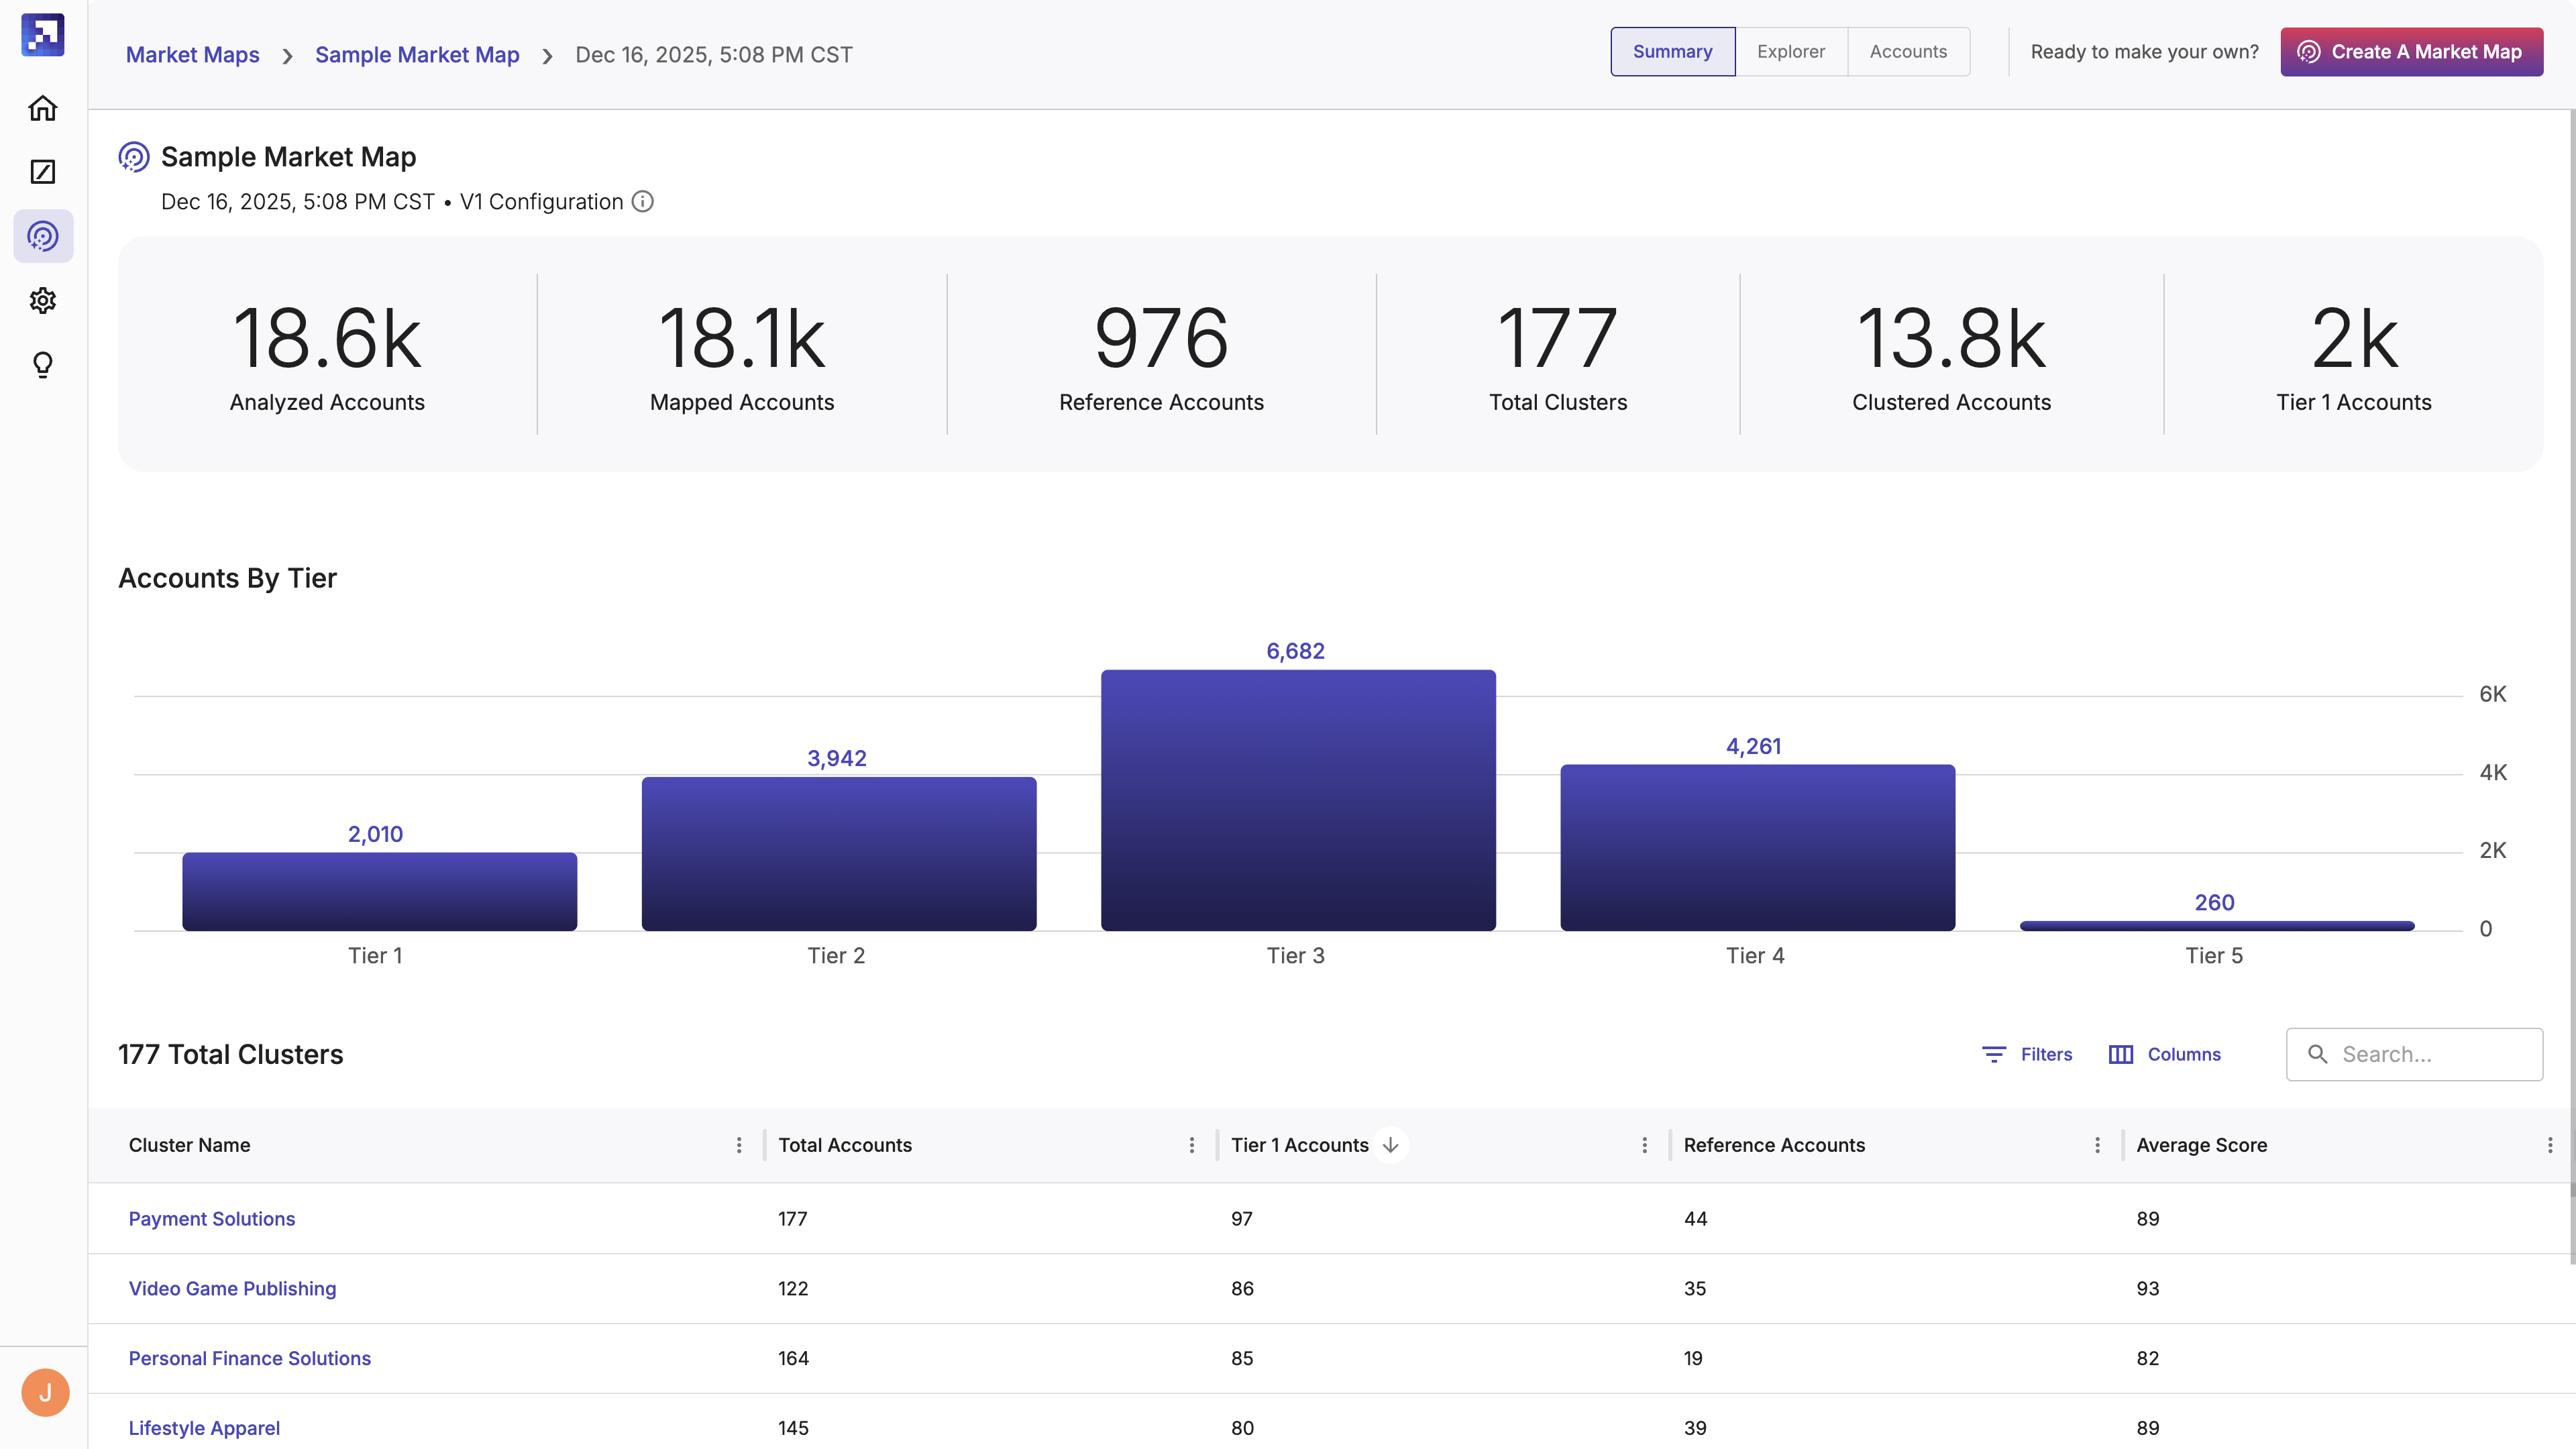Click the lightbulb insights sidebar icon
The width and height of the screenshot is (2576, 1449).
click(x=42, y=364)
